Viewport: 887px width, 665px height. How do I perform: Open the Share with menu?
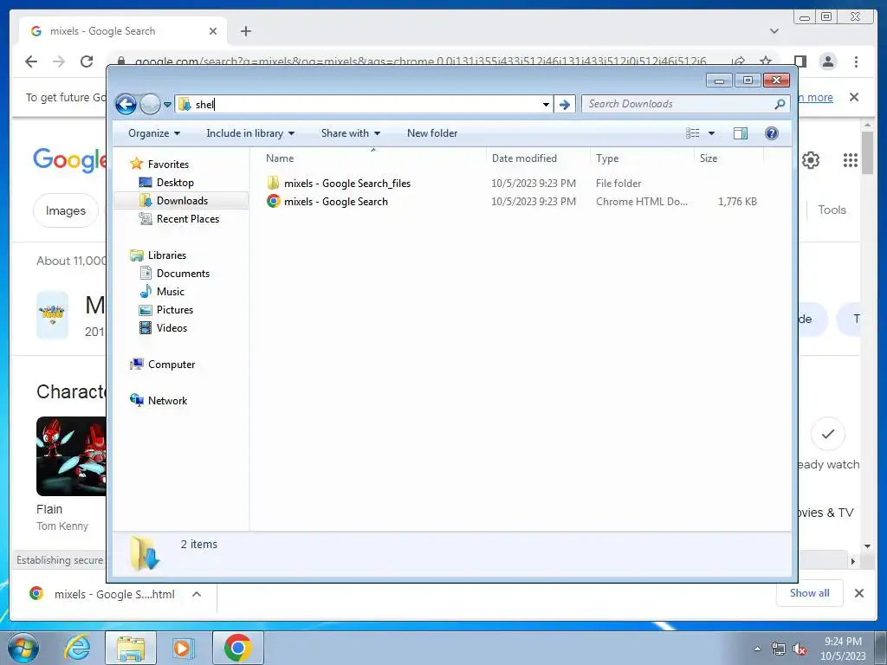(350, 133)
